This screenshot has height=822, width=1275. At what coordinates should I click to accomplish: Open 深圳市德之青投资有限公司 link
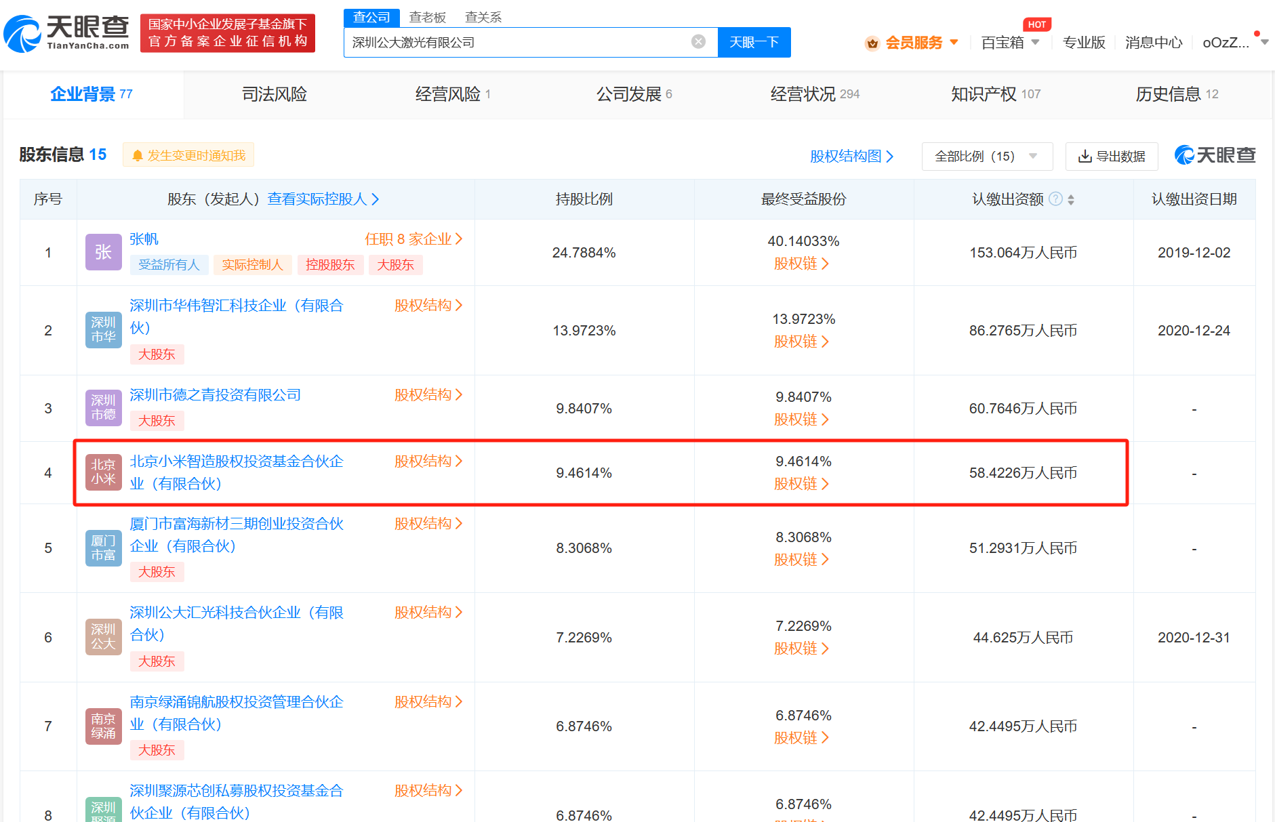[215, 395]
